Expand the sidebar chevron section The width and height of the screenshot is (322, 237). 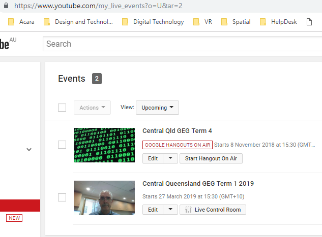[x=29, y=150]
